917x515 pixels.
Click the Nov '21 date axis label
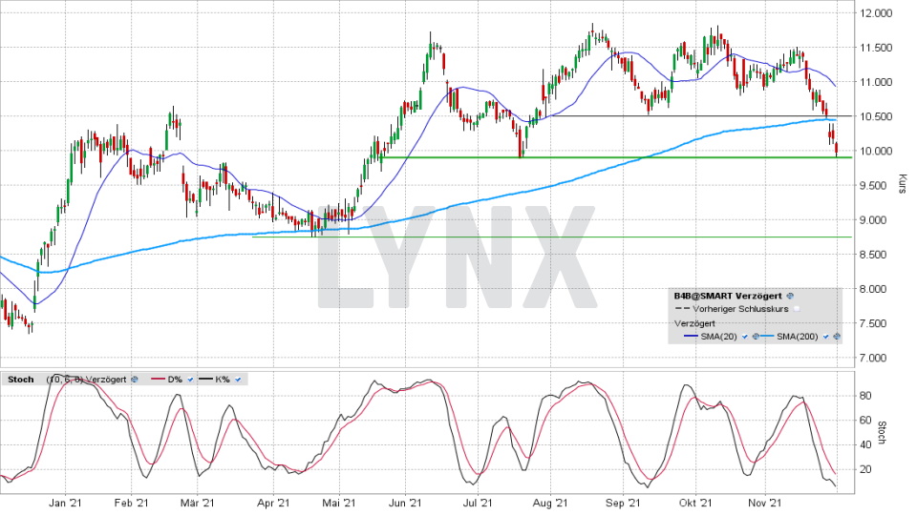pyautogui.click(x=765, y=503)
